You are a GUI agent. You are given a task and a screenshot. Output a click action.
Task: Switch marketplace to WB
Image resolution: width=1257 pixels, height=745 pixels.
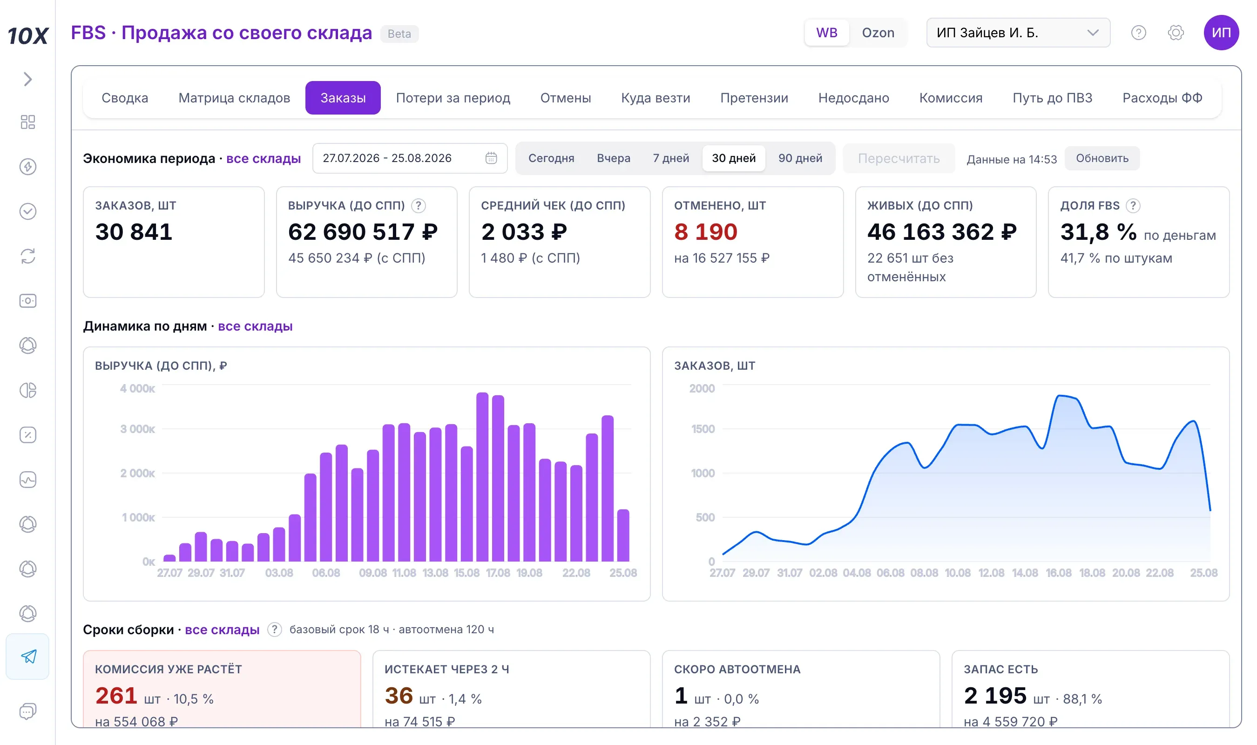(826, 33)
